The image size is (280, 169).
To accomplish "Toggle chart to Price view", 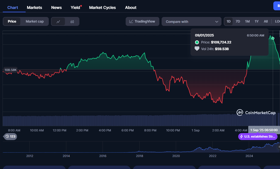I will tap(12, 21).
